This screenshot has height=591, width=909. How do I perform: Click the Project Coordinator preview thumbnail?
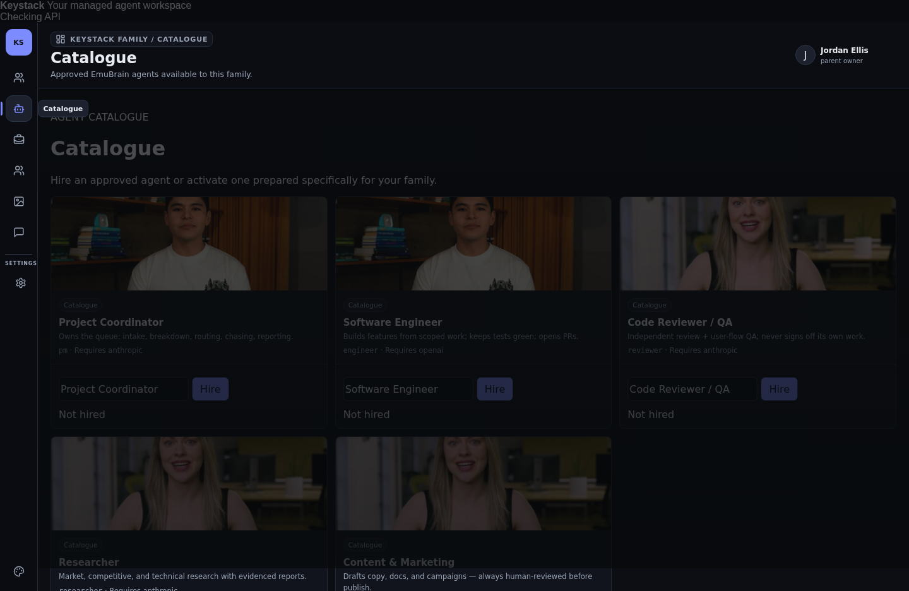coord(189,244)
